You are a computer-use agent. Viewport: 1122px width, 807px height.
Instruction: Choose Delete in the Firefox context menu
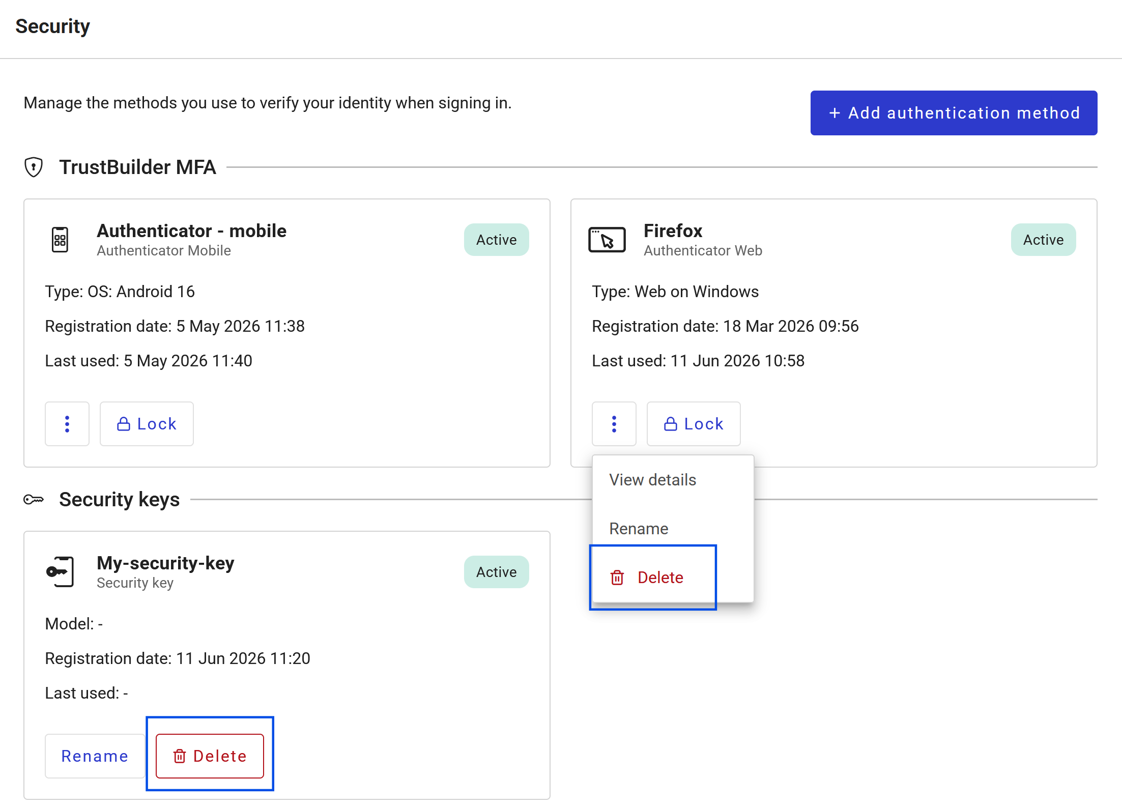[x=673, y=578]
